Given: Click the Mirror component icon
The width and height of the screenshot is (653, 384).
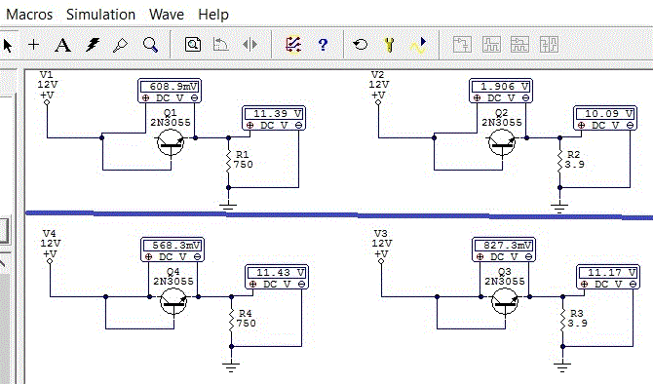Looking at the screenshot, I should point(250,45).
